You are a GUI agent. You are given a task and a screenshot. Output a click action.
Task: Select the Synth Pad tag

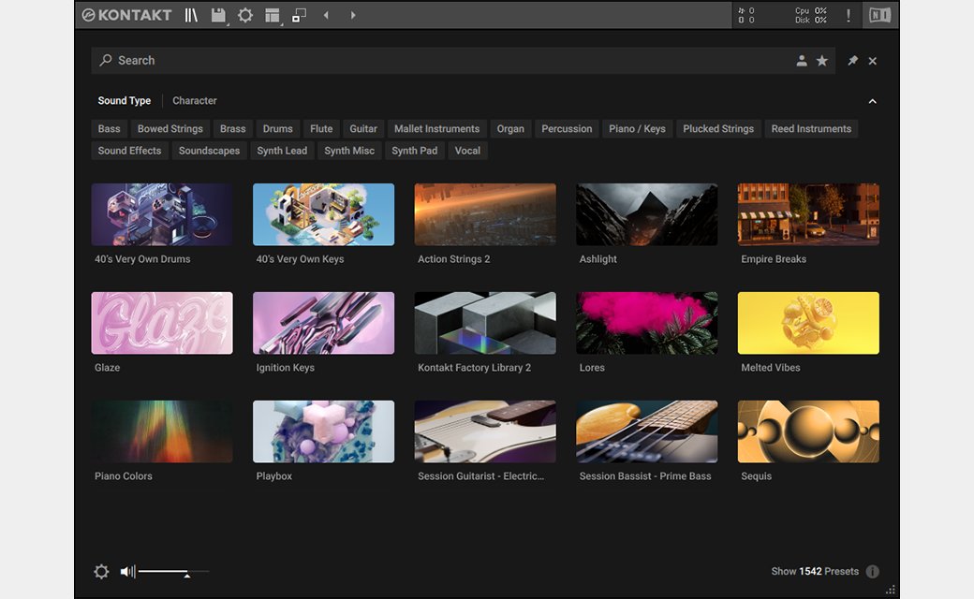pos(414,151)
